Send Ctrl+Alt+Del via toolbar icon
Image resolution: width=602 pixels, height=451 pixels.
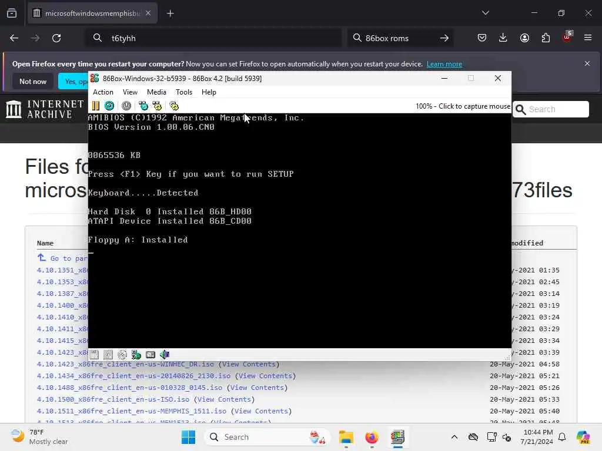click(x=143, y=106)
